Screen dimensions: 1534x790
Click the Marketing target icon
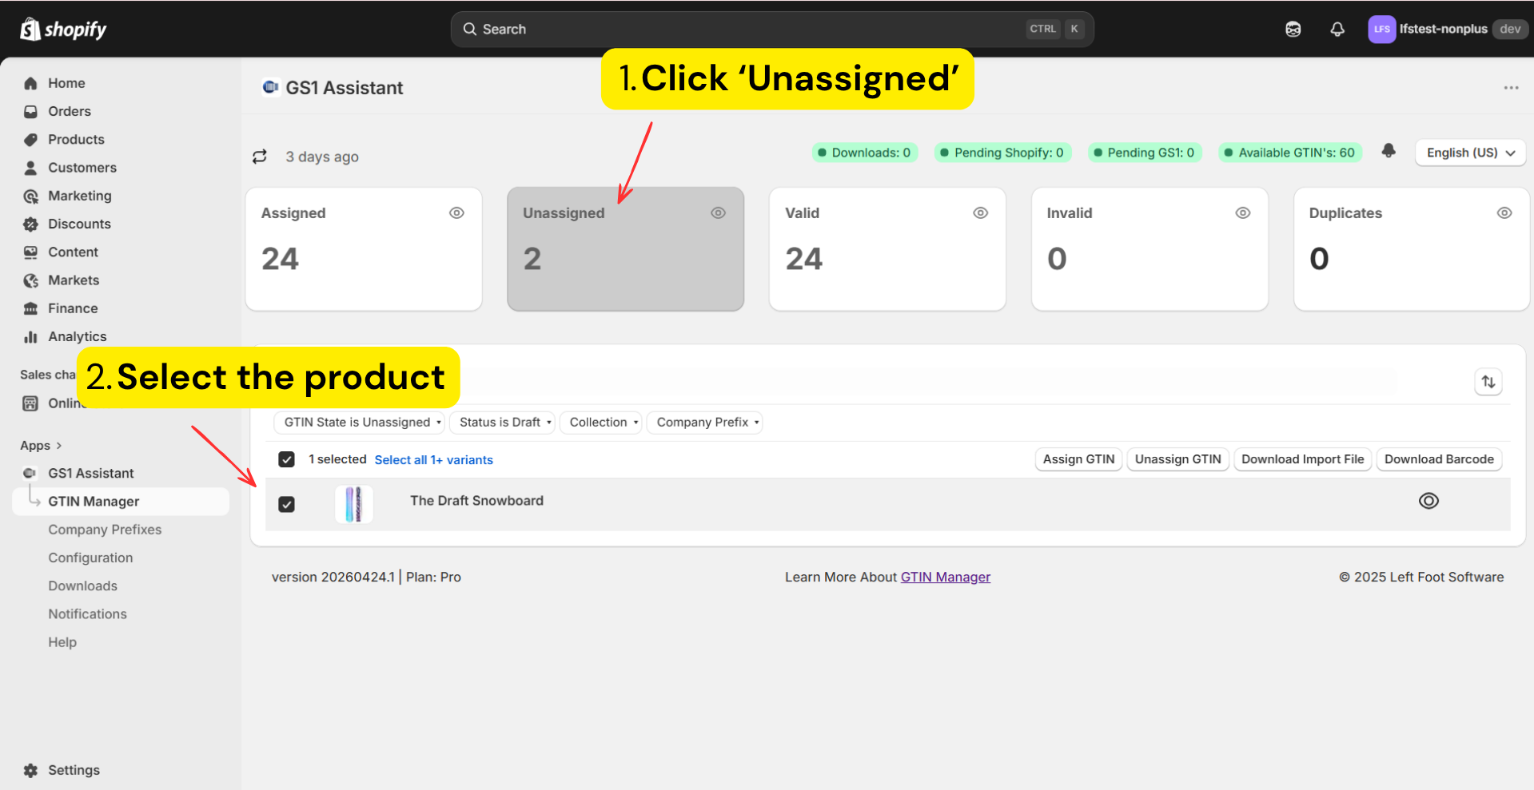[x=31, y=196]
